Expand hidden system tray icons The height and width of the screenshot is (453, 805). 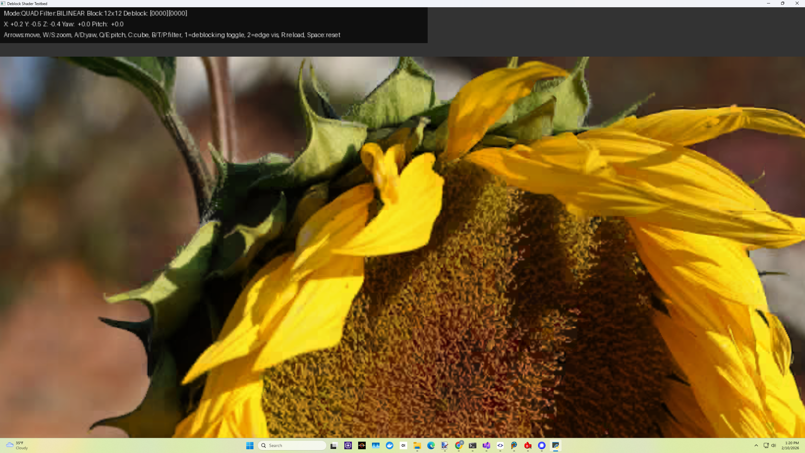[x=756, y=445]
